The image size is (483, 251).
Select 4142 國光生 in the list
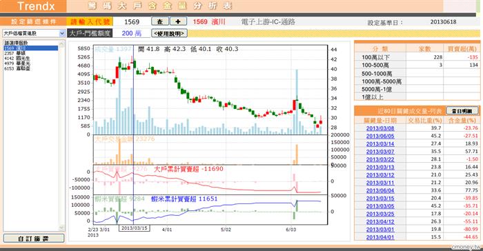[x=31, y=58]
